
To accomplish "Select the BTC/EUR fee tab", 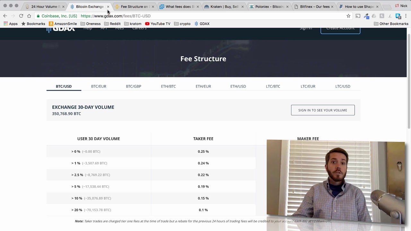I will click(99, 86).
